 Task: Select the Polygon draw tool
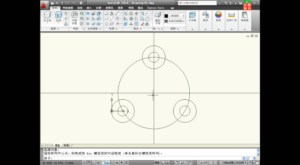pos(107,24)
